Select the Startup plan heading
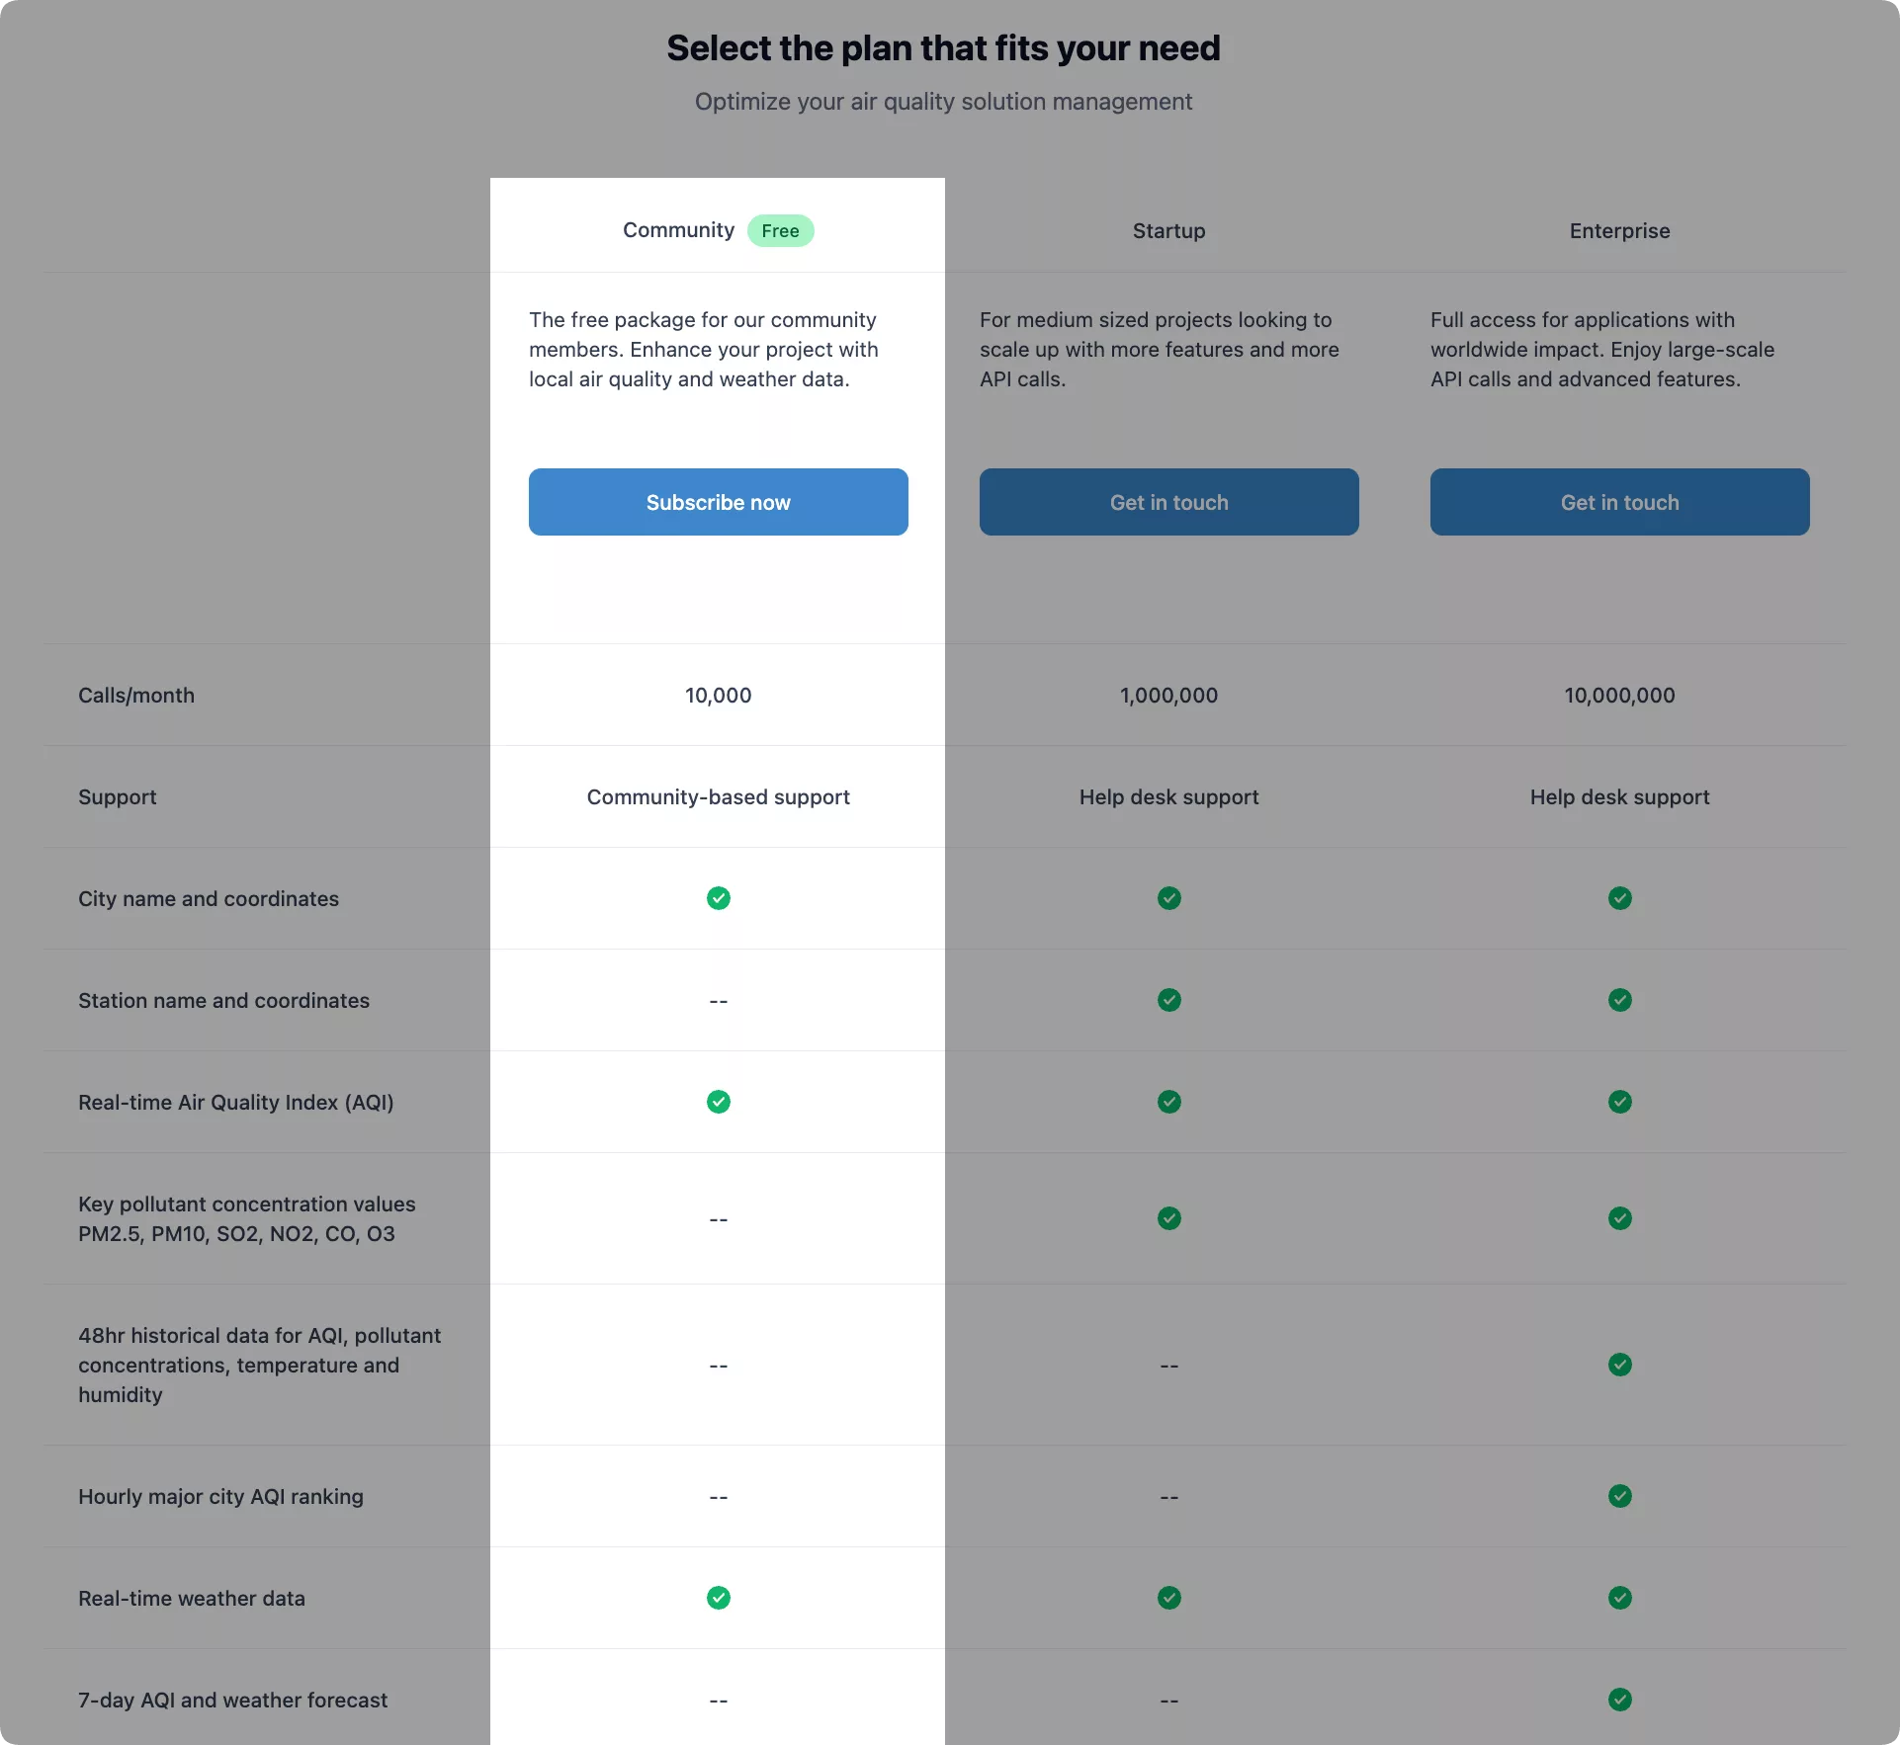 1168,230
